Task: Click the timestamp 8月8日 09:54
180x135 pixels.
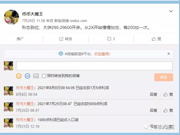Action: point(27,95)
